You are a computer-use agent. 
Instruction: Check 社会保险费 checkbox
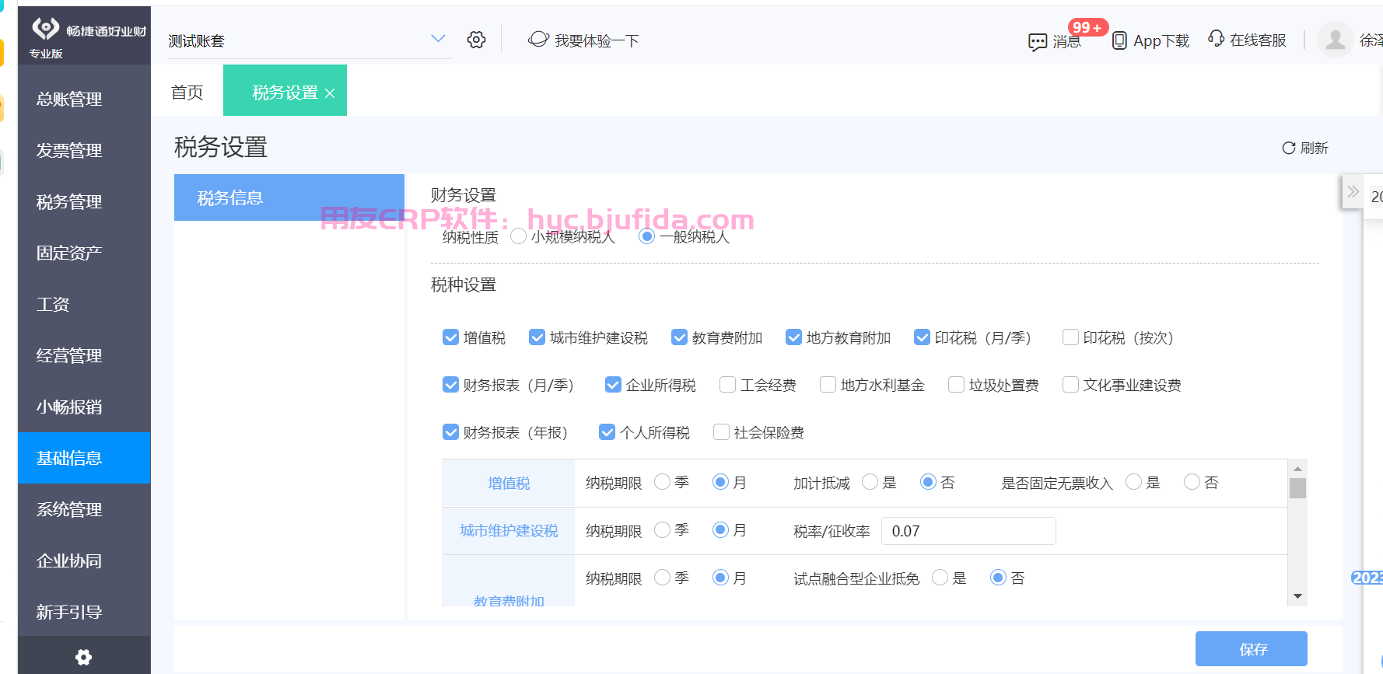click(x=721, y=432)
